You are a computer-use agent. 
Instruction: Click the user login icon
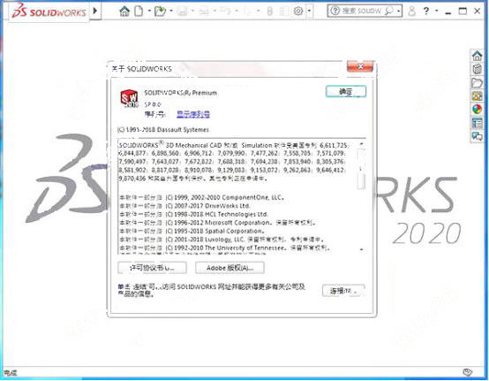[411, 11]
